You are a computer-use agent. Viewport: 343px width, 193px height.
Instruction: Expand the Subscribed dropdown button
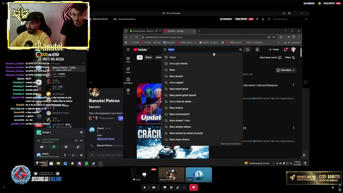click(x=285, y=70)
